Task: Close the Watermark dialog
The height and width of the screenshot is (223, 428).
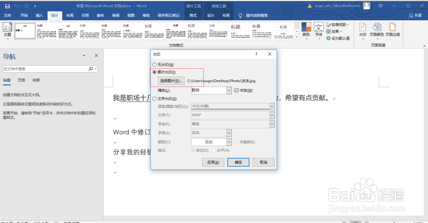Action: click(270, 54)
